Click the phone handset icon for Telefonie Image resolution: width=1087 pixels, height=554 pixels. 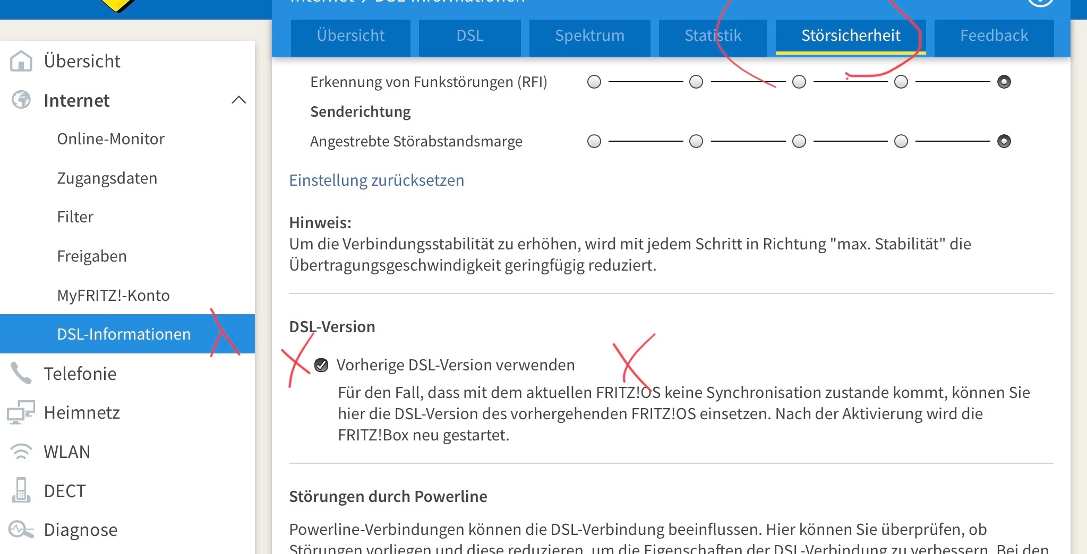click(21, 374)
